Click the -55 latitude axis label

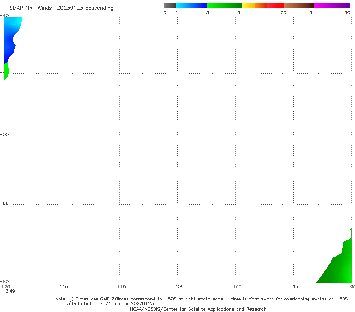pos(4,203)
